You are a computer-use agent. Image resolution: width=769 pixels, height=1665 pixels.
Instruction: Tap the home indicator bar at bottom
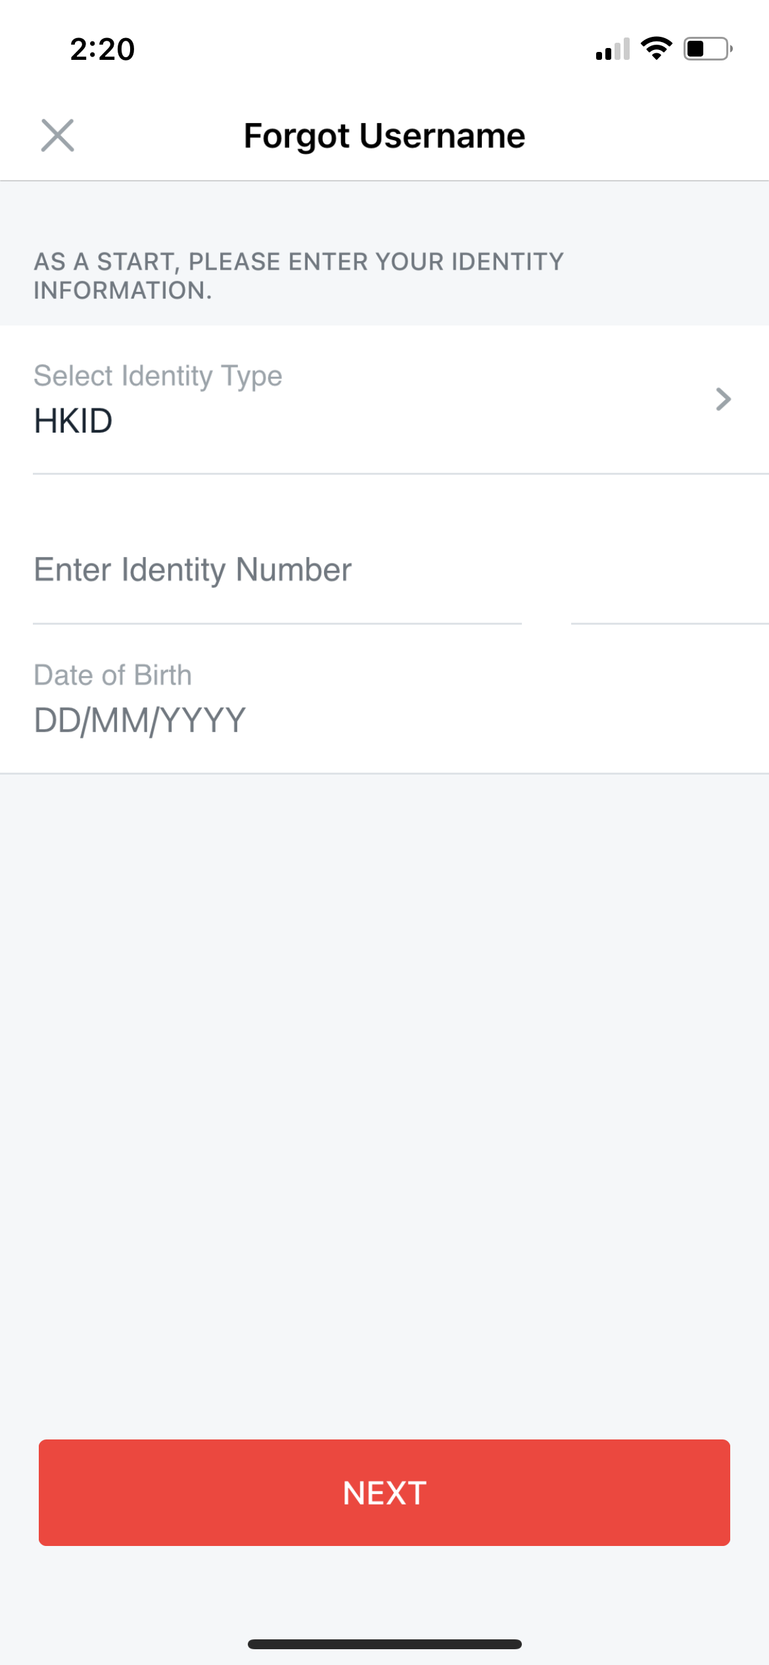coord(384,1644)
